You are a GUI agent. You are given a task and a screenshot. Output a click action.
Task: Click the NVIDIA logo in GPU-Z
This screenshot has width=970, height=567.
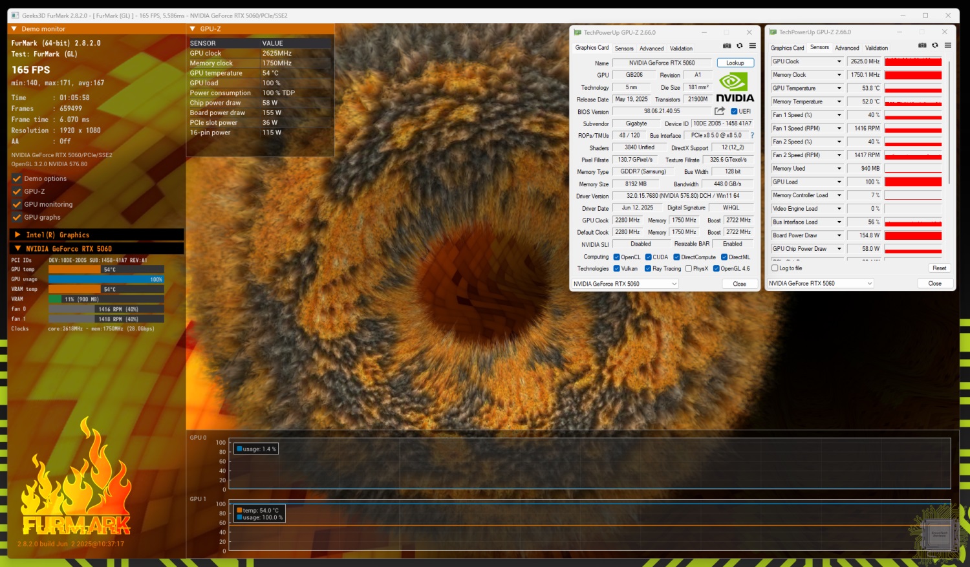pos(735,87)
